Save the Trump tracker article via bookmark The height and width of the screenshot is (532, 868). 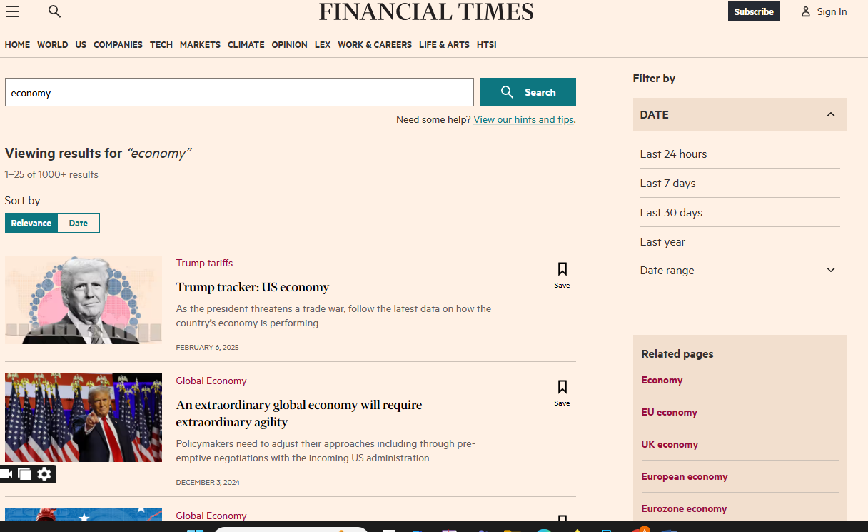tap(562, 274)
